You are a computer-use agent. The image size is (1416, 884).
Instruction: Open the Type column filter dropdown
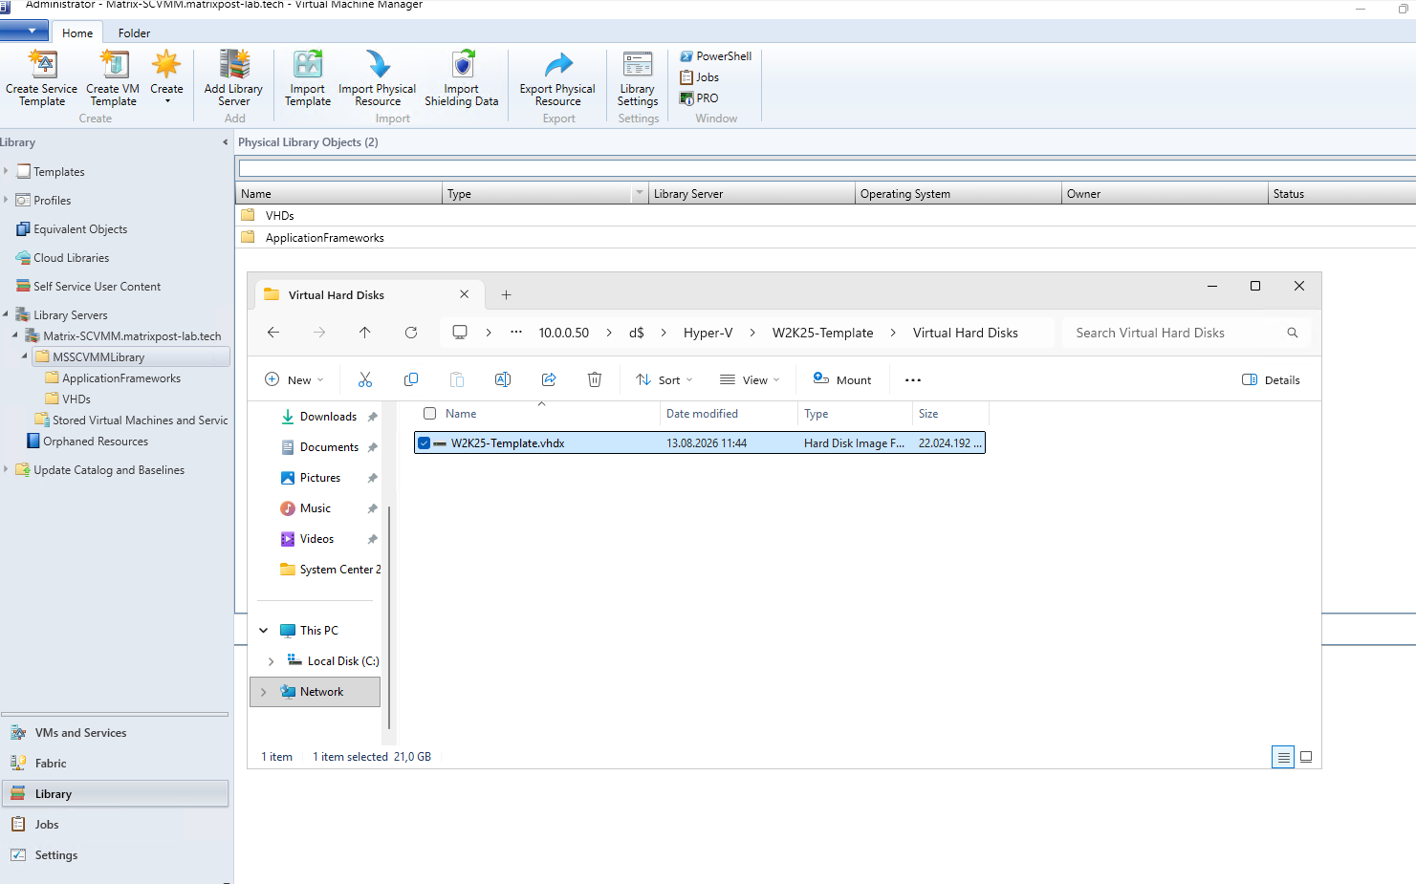640,194
